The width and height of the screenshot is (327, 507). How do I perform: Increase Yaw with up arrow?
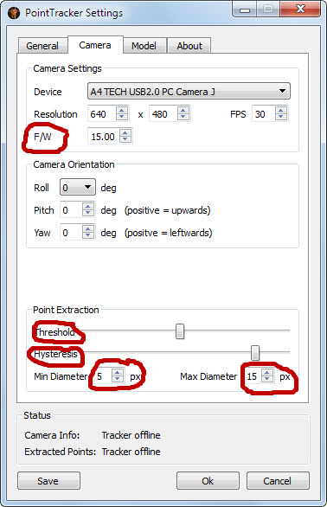[x=88, y=229]
